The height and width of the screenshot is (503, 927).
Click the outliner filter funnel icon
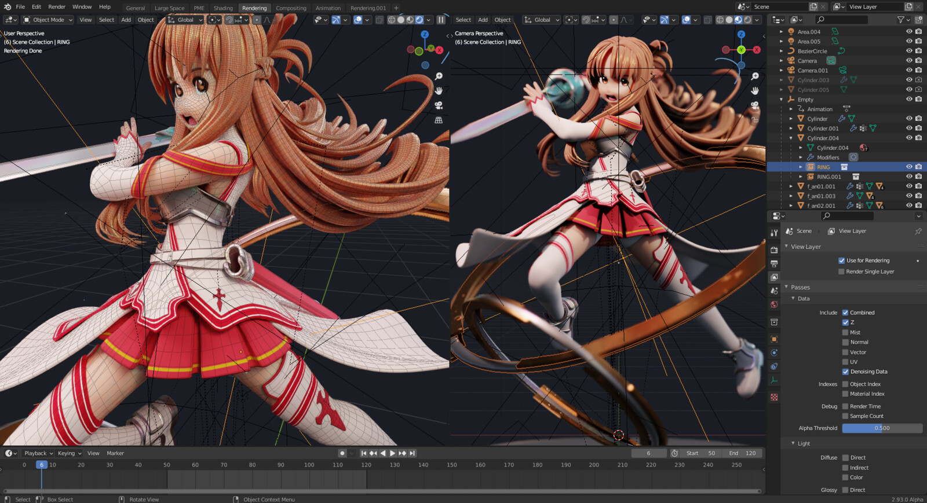[x=900, y=20]
